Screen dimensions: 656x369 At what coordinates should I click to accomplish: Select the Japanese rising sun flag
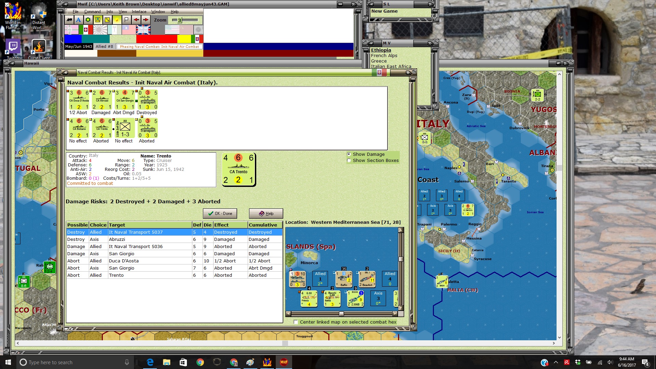pyautogui.click(x=100, y=30)
